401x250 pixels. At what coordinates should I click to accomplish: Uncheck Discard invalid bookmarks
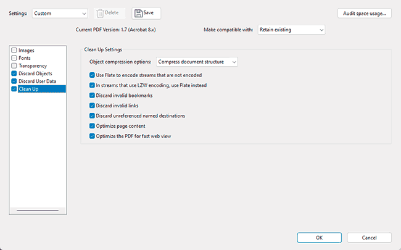pyautogui.click(x=92, y=96)
